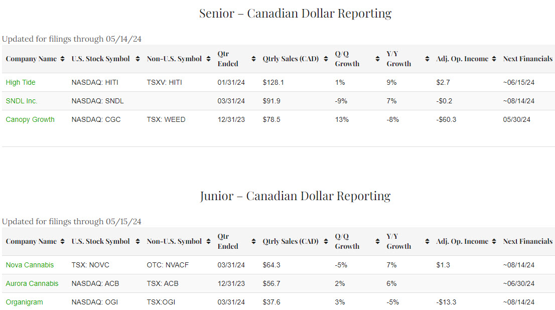Sort Senior table by Non-U.S. Symbol arrows
555x310 pixels.
click(x=208, y=59)
